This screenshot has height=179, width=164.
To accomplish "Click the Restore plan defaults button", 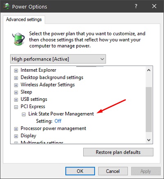I will click(118, 152).
